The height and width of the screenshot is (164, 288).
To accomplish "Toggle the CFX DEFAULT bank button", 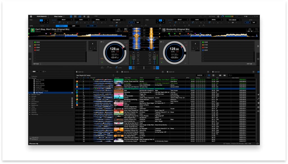I will pyautogui.click(x=61, y=26).
